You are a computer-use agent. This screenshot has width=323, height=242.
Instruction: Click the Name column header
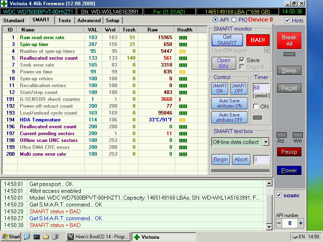(x=51, y=29)
